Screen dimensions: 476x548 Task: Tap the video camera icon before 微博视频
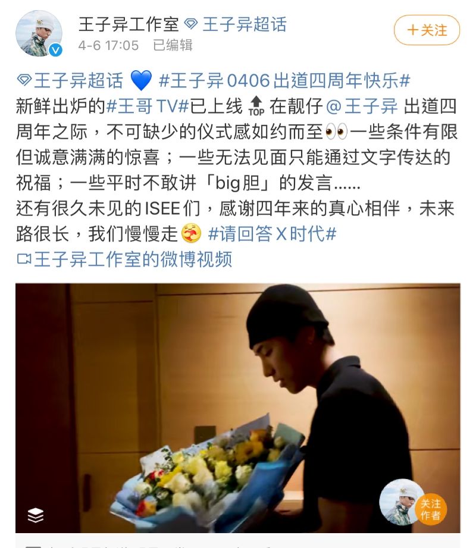(x=24, y=259)
